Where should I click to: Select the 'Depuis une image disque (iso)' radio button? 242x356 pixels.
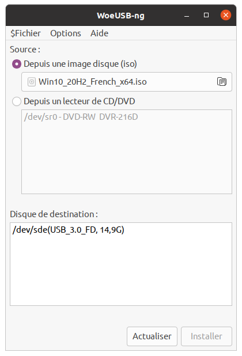tap(17, 64)
